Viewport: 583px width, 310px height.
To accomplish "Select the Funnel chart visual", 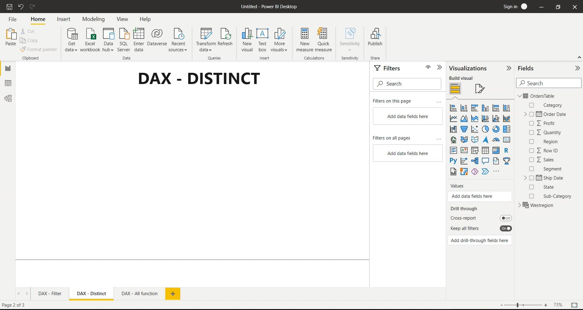I will pyautogui.click(x=464, y=129).
